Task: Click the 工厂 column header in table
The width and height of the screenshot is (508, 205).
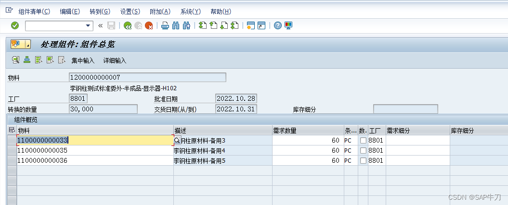Action: click(x=377, y=131)
